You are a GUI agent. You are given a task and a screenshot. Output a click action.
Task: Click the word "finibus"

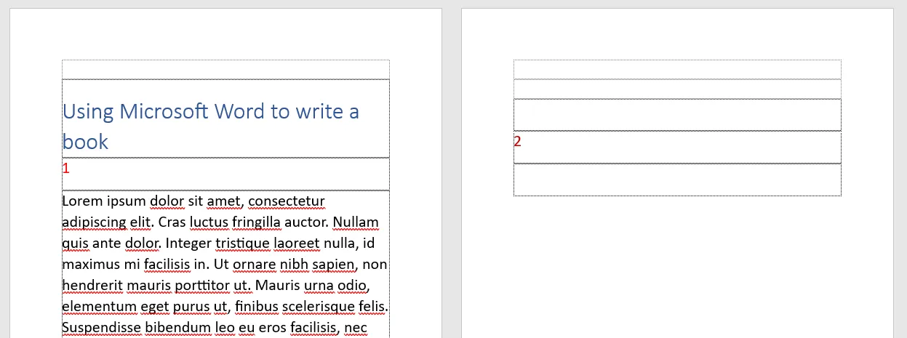pos(256,306)
